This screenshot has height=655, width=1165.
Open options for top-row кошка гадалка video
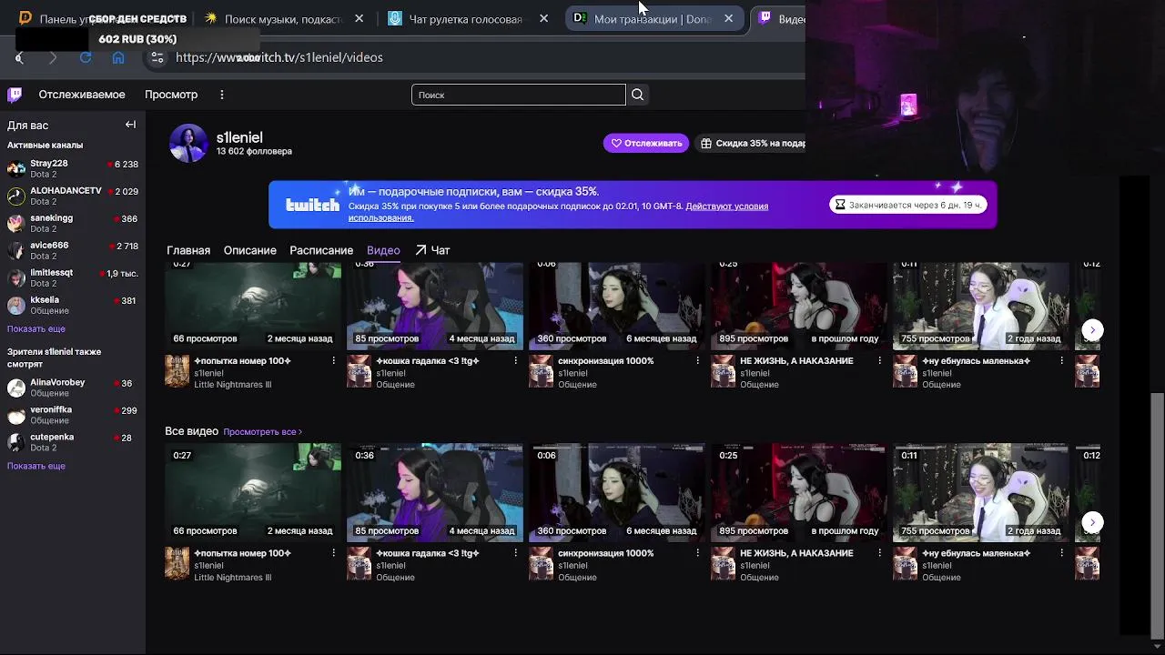pyautogui.click(x=515, y=361)
